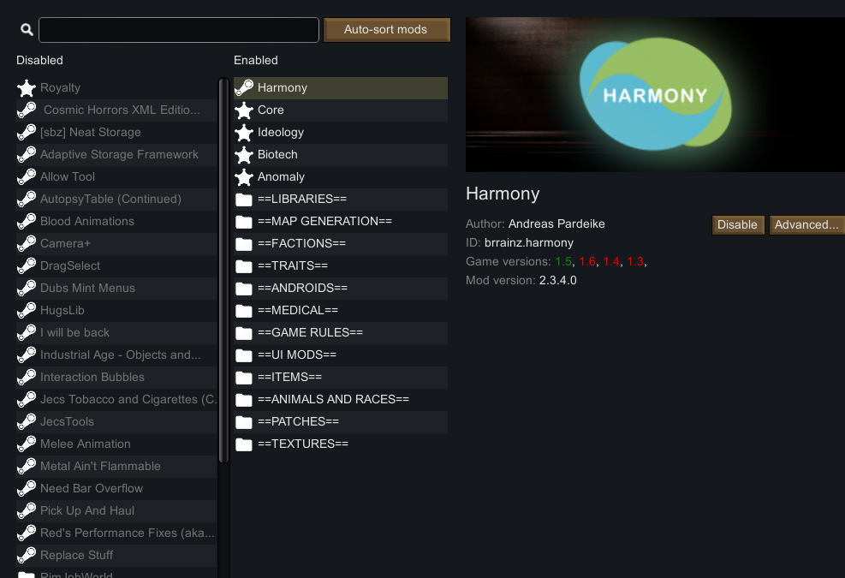The width and height of the screenshot is (845, 578).
Task: Click the folder icon beside ==FACTIONS==
Action: tap(244, 244)
